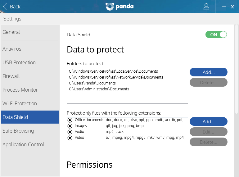This screenshot has width=239, height=177.
Task: Select the Video radio button
Action: point(70,138)
